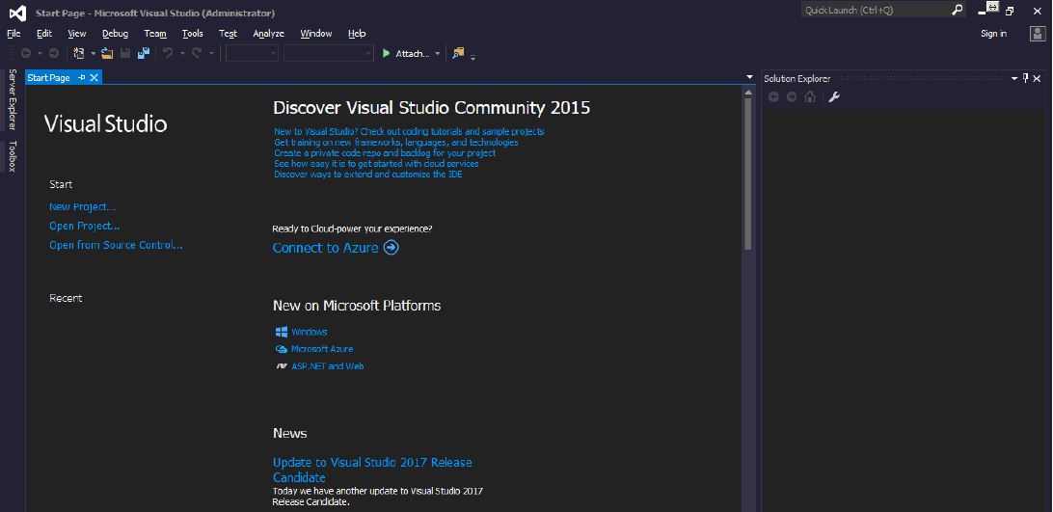
Task: Click the Solution Explorer Back icon
Action: click(x=773, y=97)
